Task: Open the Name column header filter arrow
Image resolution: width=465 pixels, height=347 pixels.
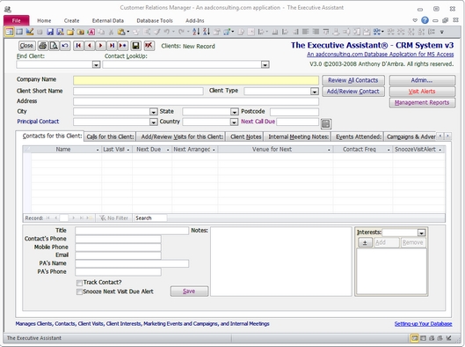Action: [x=98, y=150]
